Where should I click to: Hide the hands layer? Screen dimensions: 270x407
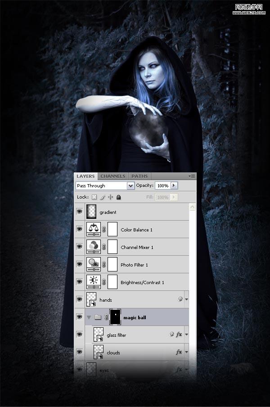(79, 299)
